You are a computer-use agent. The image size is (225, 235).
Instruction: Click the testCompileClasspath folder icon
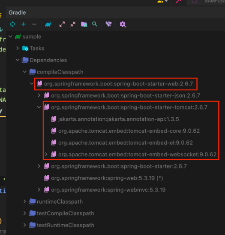tap(32, 213)
